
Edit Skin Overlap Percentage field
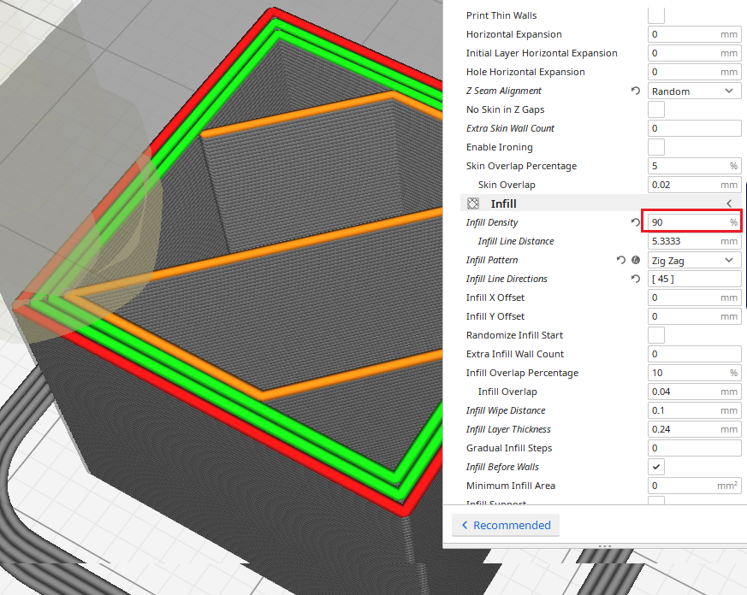(694, 166)
